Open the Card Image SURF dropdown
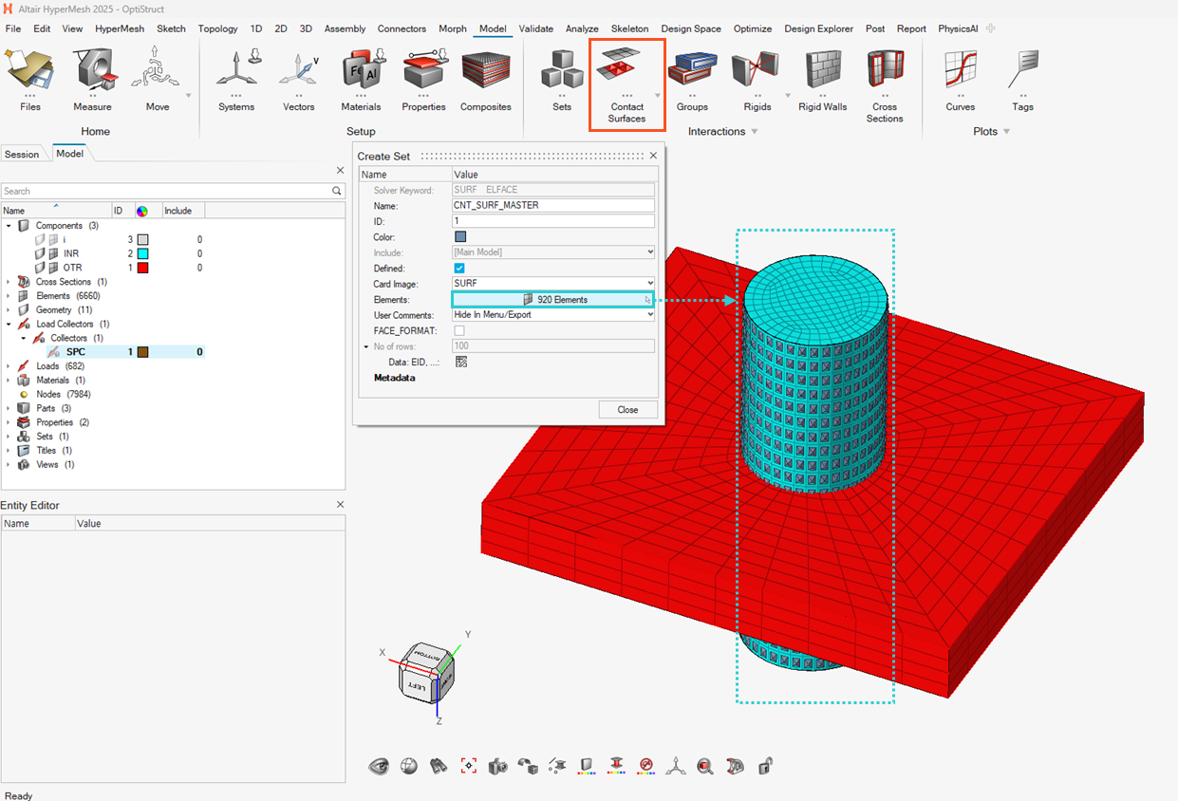 [553, 284]
